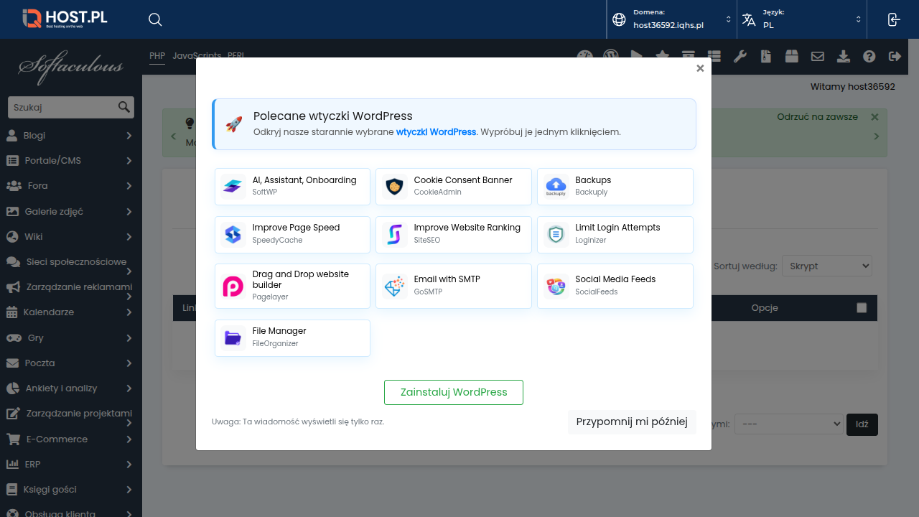
Task: Close the WordPress plugins popup
Action: pos(700,69)
